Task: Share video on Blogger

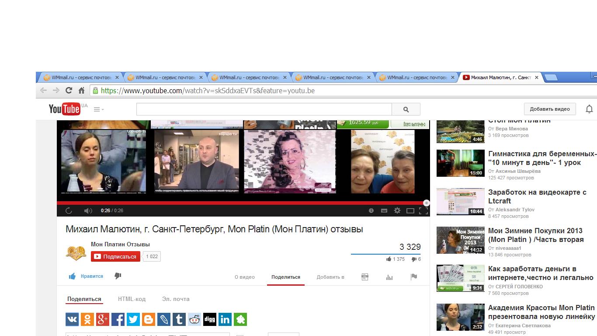Action: click(x=149, y=319)
